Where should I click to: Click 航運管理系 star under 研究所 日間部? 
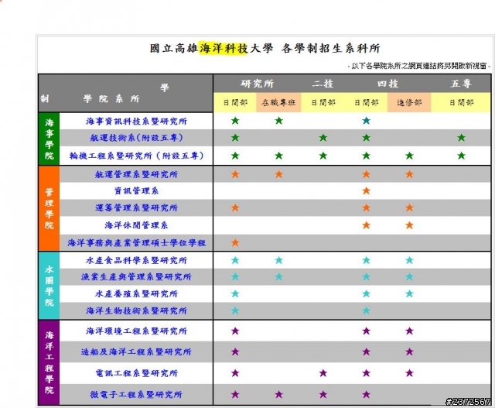(x=235, y=174)
